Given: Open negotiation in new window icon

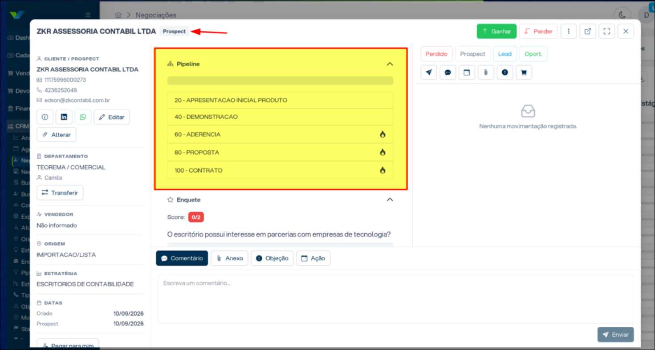Looking at the screenshot, I should click(x=588, y=32).
